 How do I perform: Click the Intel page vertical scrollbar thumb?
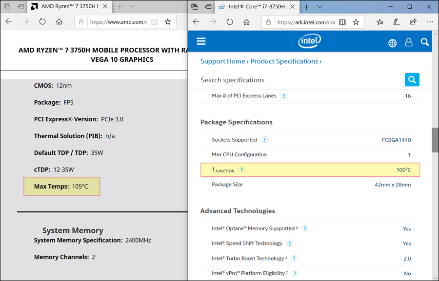[x=435, y=140]
